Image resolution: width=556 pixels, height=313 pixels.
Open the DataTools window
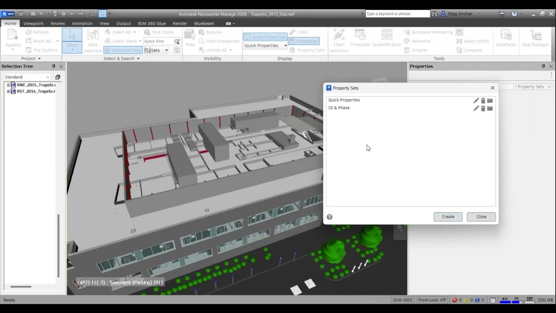point(506,38)
